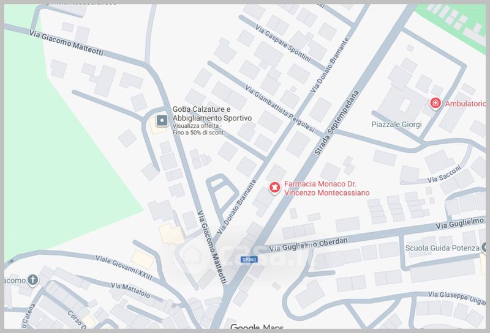Click the Via Gaspare Spontini street label
The image size is (490, 333).
(x=283, y=43)
